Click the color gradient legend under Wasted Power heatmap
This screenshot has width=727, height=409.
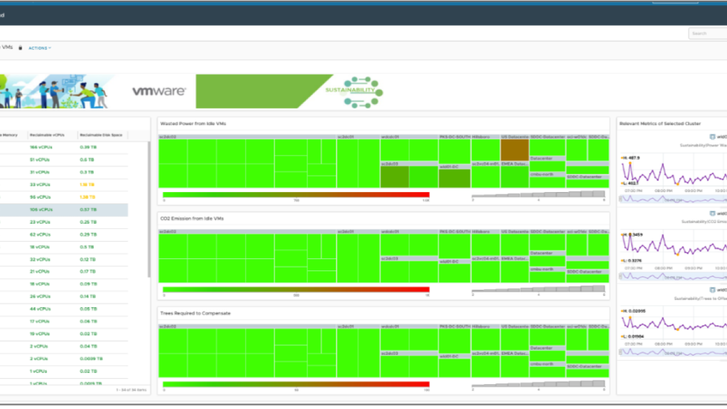click(296, 195)
